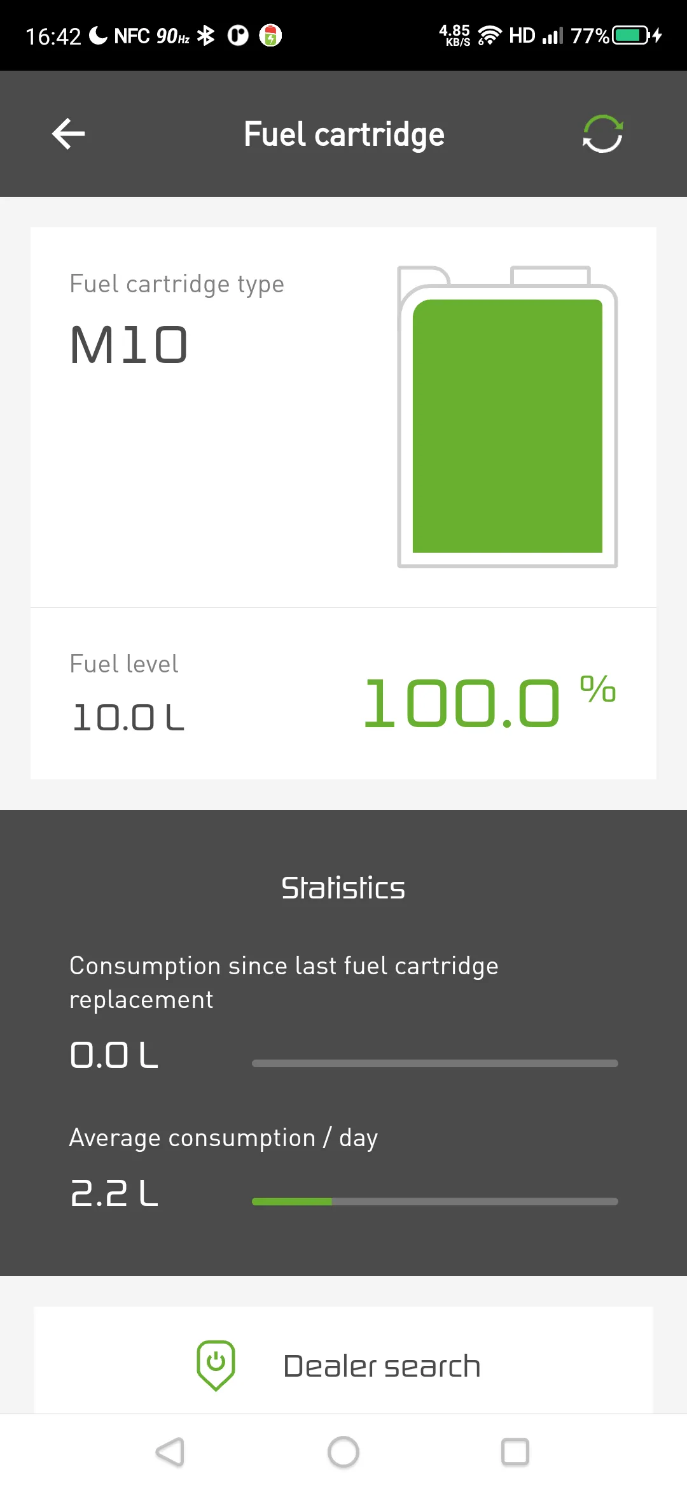
Task: Tap the 16:42 clock in status bar
Action: point(53,36)
